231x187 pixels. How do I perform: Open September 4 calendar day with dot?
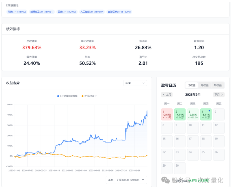206,114
